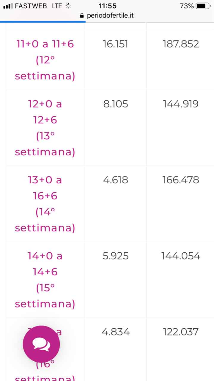The height and width of the screenshot is (381, 214).
Task: Select the 166.478 value cell
Action: tap(181, 180)
